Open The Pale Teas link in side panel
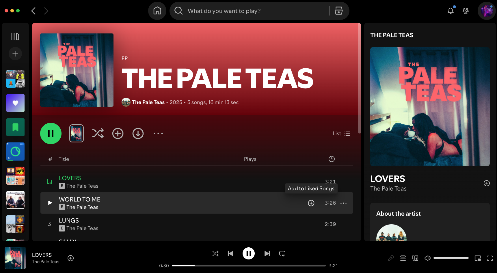497x273 pixels. coord(388,189)
